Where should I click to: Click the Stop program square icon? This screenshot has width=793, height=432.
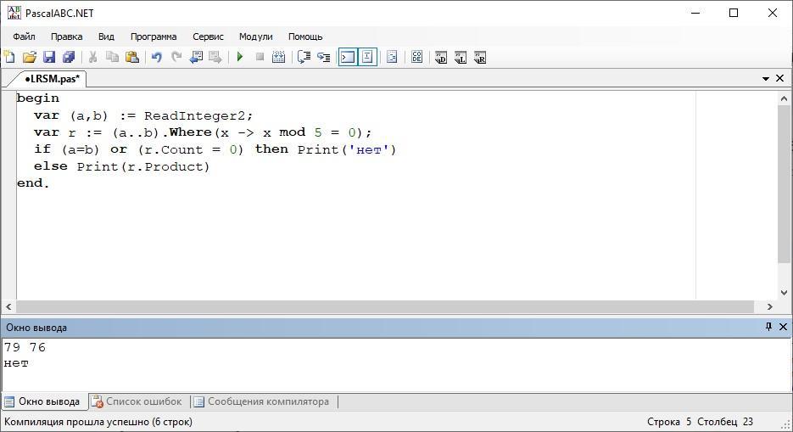point(260,57)
